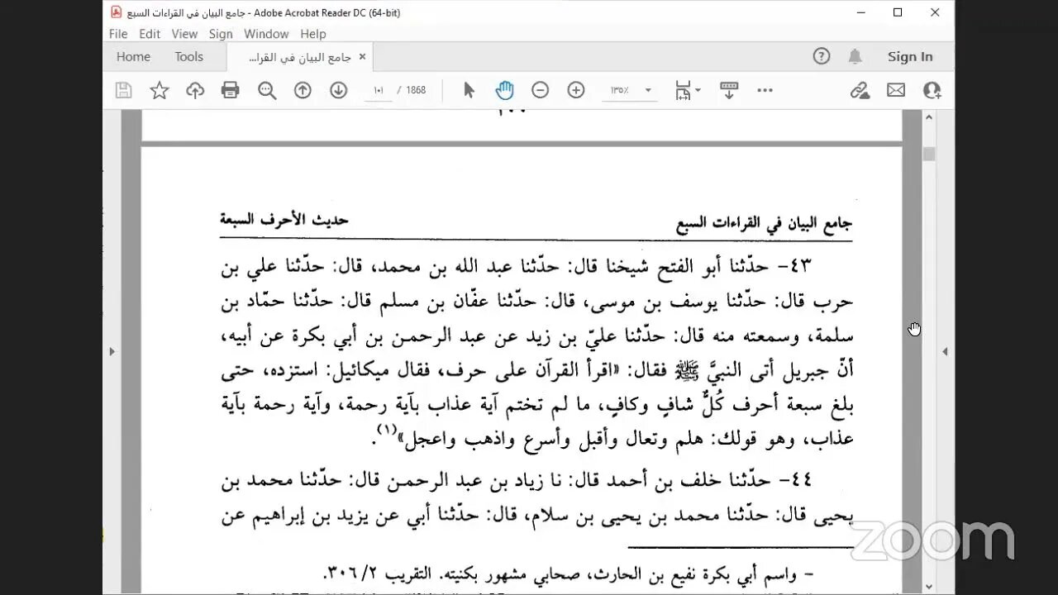This screenshot has height=595, width=1058.
Task: Open the Window menu
Action: tap(266, 34)
